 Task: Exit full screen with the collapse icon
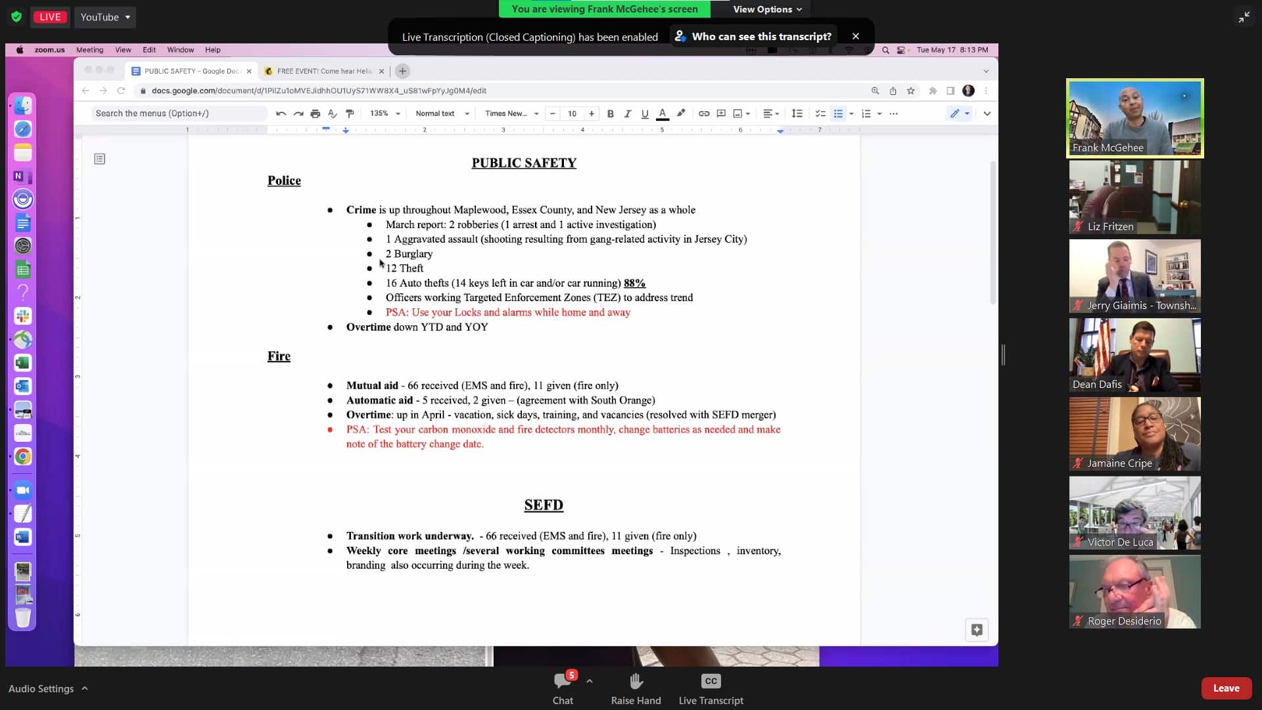tap(1244, 17)
